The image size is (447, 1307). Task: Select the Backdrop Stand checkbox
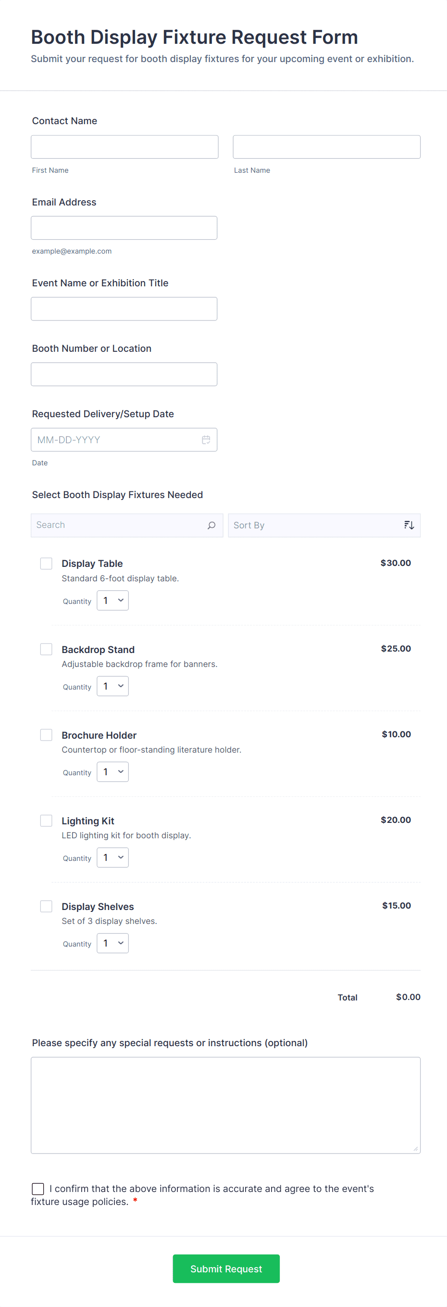[46, 650]
